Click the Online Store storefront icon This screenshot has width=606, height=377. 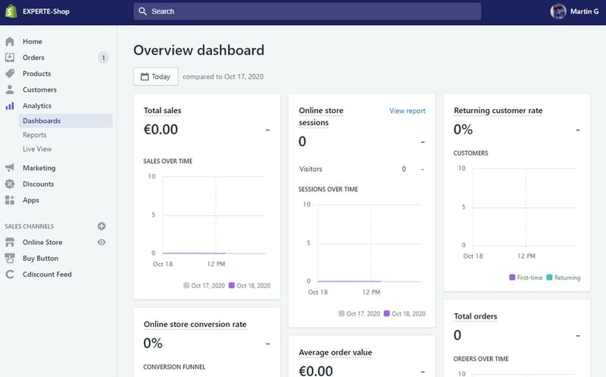10,242
